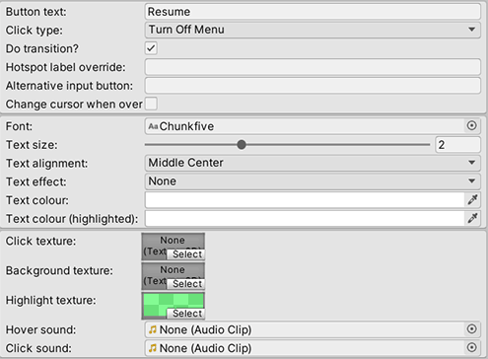
Task: Click the Text size slider handle
Action: 242,144
